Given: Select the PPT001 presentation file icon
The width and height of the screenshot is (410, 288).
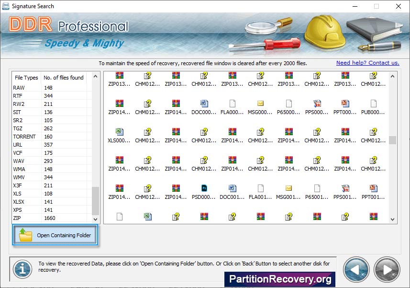Looking at the screenshot, I should (x=373, y=188).
